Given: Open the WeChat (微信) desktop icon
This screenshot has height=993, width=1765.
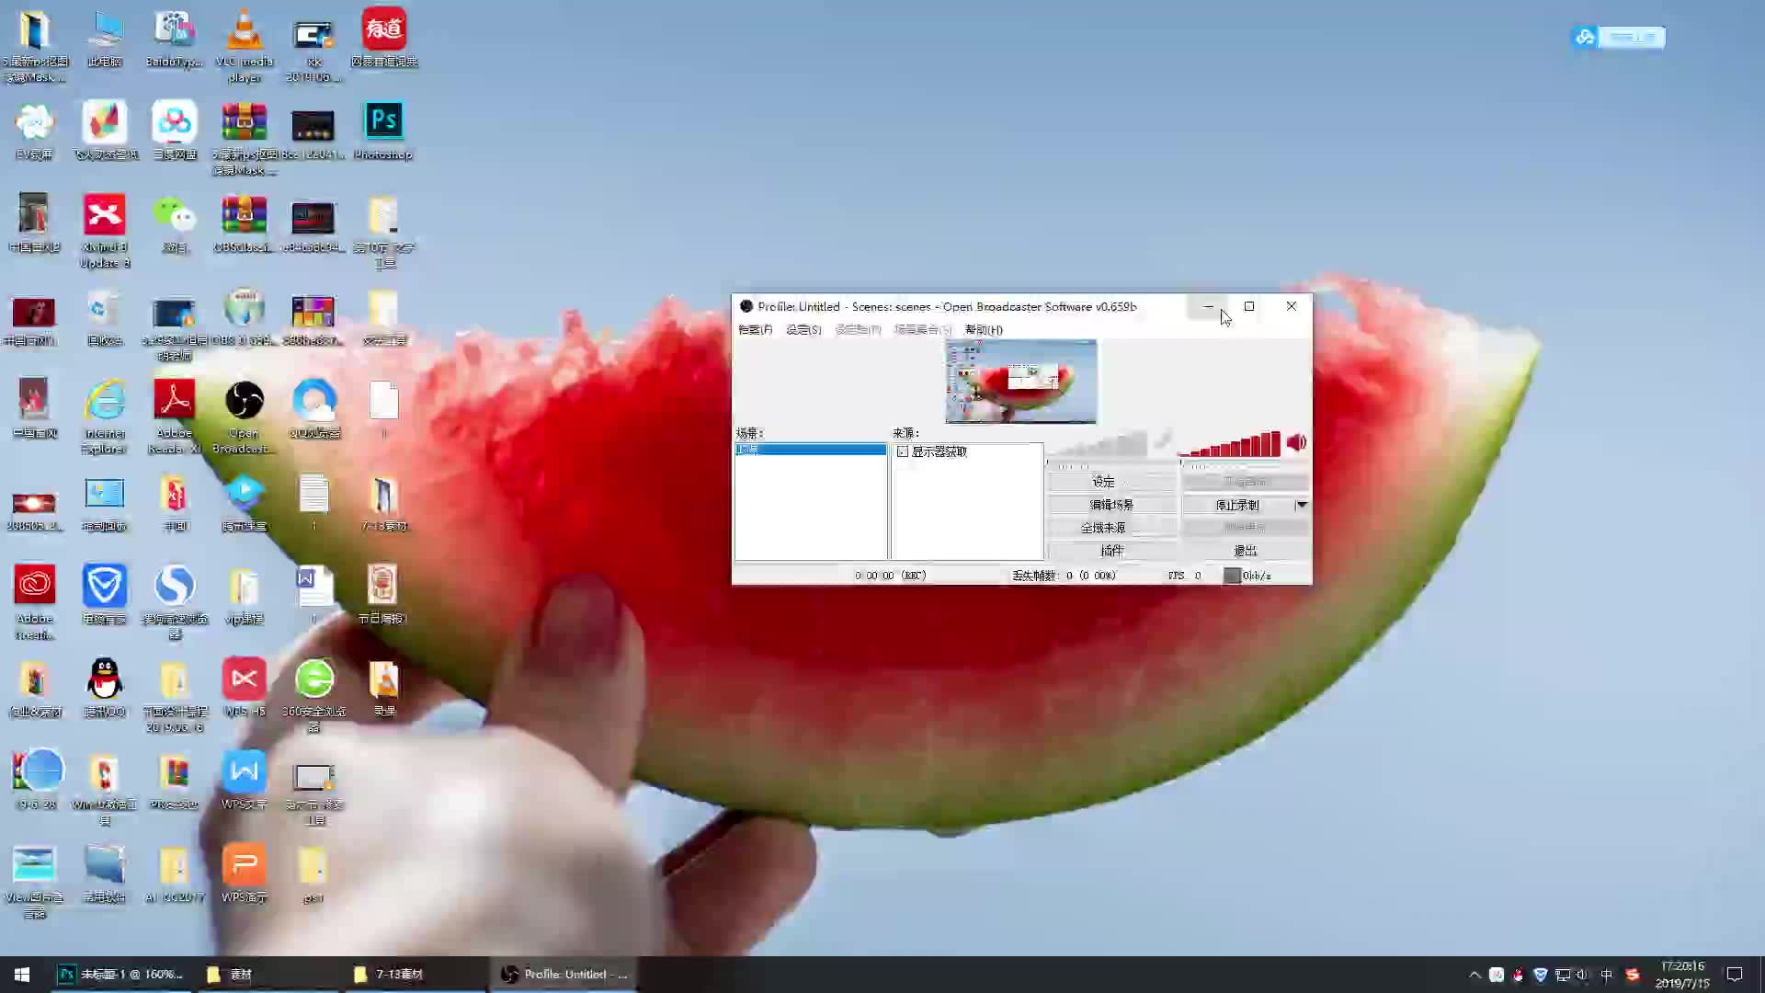Looking at the screenshot, I should click(x=174, y=225).
